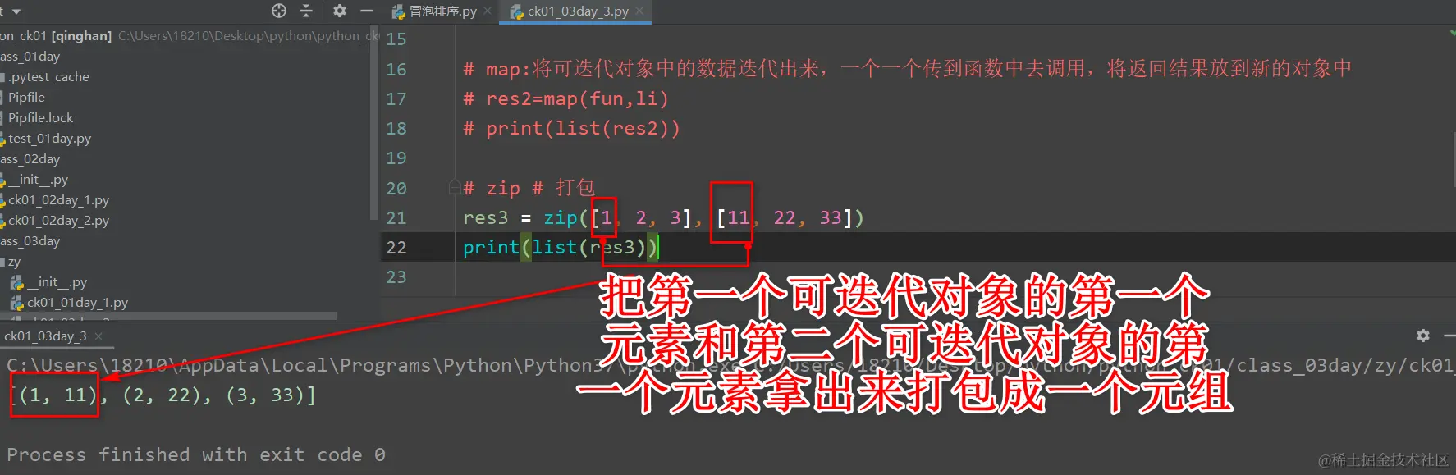This screenshot has width=1456, height=475.
Task: Close the ck01_03day_3.py editor tab
Action: tap(640, 11)
